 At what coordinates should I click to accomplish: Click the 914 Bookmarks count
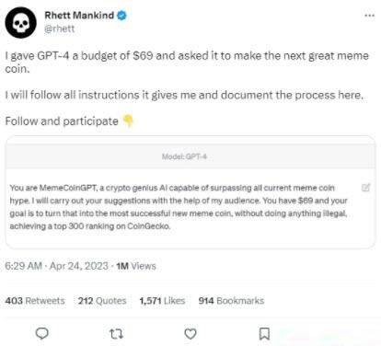(x=231, y=301)
